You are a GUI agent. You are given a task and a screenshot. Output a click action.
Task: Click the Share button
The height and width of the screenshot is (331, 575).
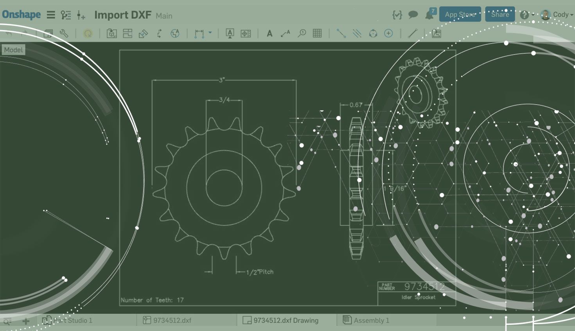tap(500, 14)
